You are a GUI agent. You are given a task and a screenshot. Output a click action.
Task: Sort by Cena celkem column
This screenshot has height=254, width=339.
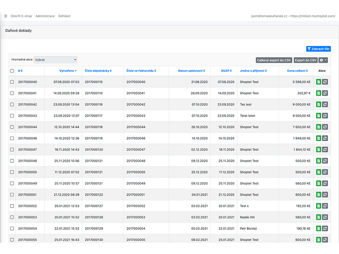coord(297,71)
